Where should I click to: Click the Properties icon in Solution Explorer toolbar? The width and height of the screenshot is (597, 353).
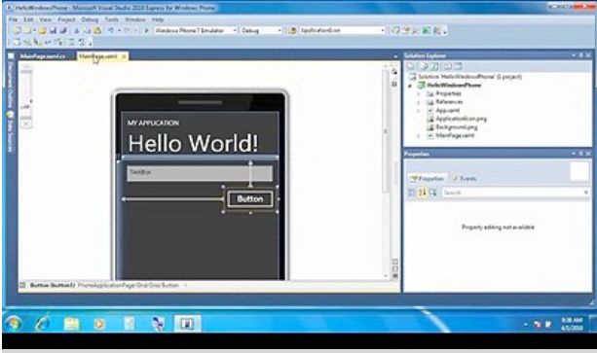tap(411, 67)
